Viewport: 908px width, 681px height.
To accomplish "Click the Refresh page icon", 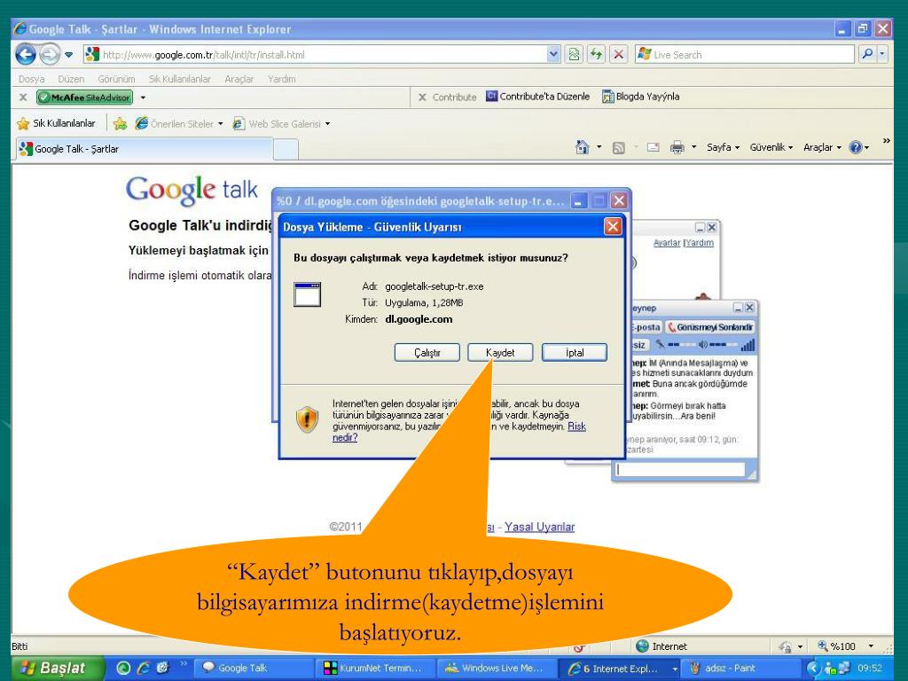I will 596,55.
